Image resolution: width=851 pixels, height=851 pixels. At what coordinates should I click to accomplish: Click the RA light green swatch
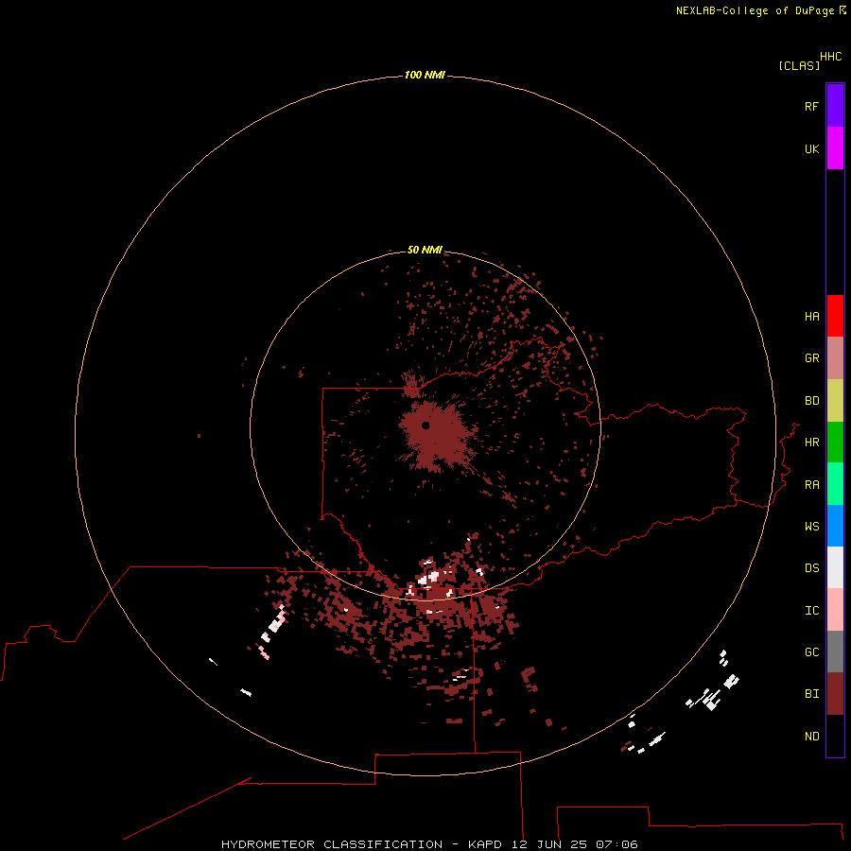tap(835, 484)
